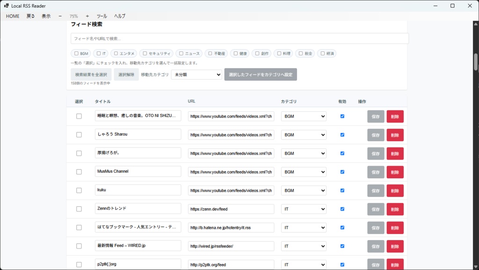The image size is (479, 270).
Task: Open category dropdown for はてなブックマーク feed
Action: (x=304, y=227)
